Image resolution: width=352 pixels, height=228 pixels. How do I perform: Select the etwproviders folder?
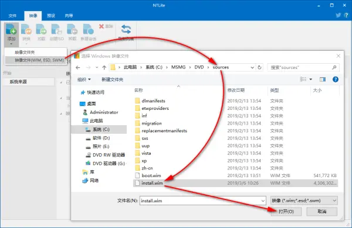155,108
